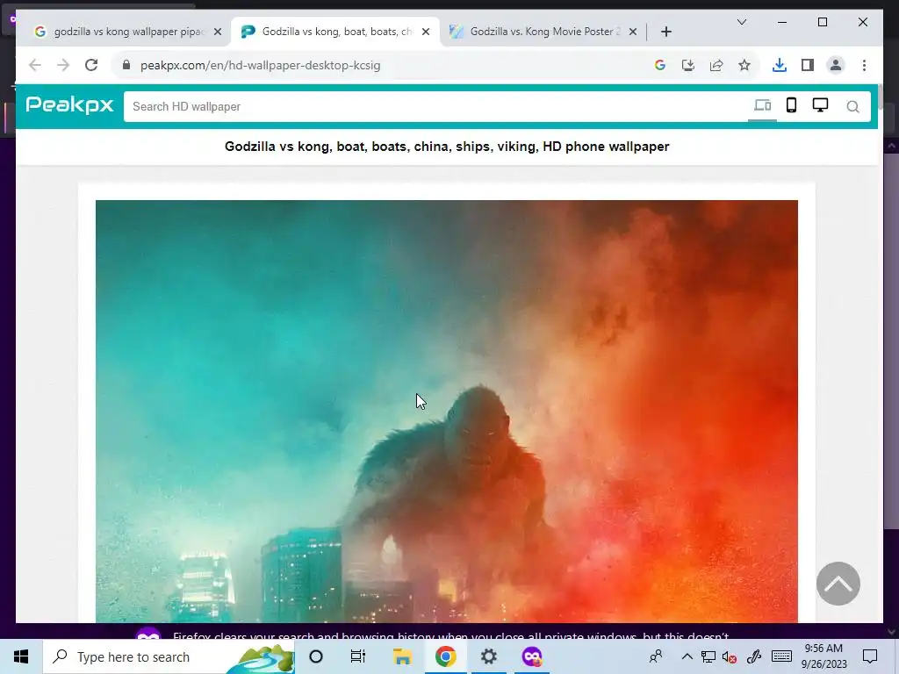View site information lock icon
This screenshot has width=899, height=674.
(126, 65)
